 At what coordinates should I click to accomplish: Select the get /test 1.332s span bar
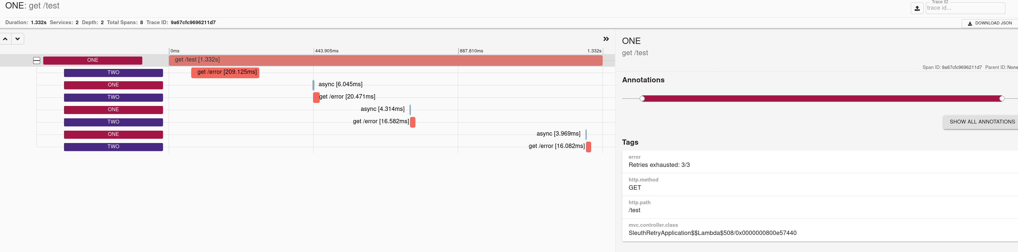coord(385,60)
